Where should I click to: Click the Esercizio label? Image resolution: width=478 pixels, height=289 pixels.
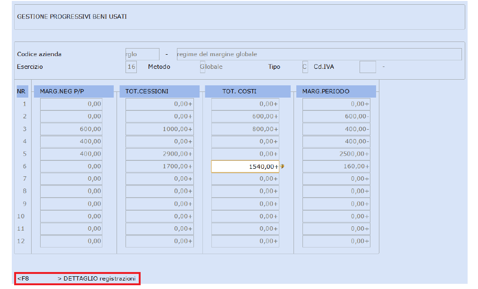30,66
